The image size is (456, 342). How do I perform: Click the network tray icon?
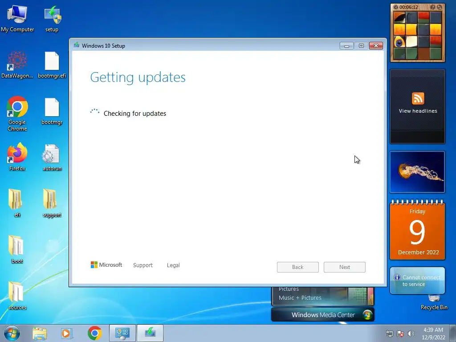(x=389, y=334)
